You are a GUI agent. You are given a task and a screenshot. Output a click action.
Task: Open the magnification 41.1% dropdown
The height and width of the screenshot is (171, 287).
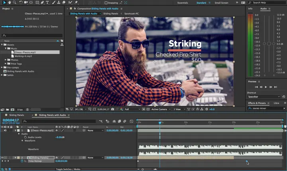[x=81, y=109]
